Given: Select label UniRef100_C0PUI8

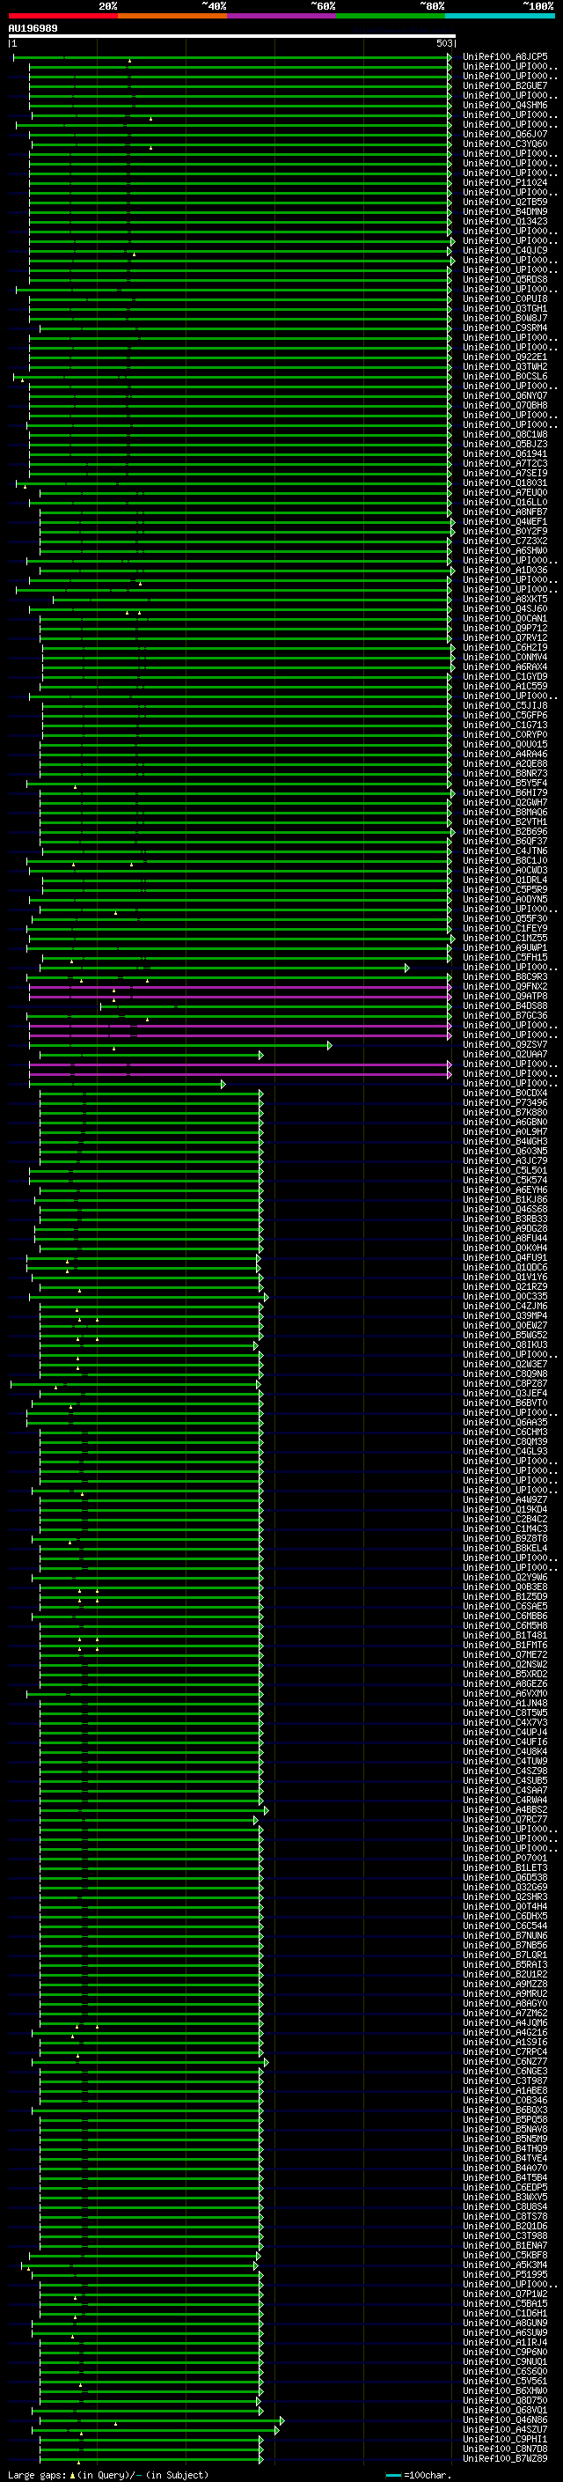Looking at the screenshot, I should coord(505,298).
